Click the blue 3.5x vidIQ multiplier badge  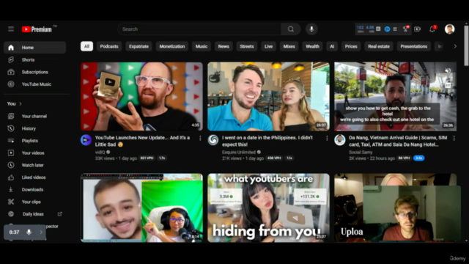pyautogui.click(x=418, y=158)
